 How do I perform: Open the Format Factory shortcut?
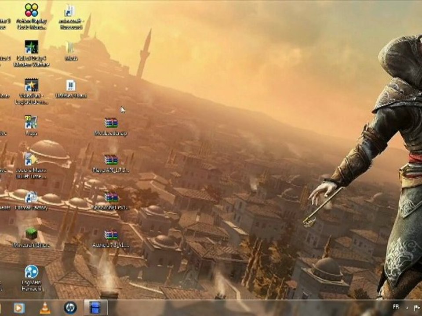coord(31,197)
